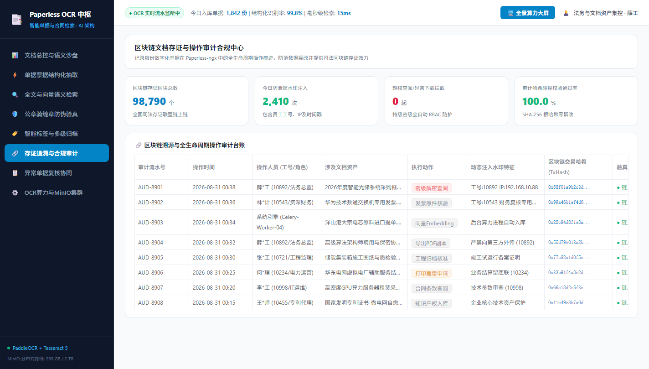
Task: Go to 全文与向量语义检索 page
Action: (x=57, y=94)
